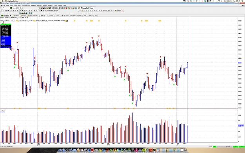Select the Tick interval
This screenshot has width=245, height=153.
(95, 16)
